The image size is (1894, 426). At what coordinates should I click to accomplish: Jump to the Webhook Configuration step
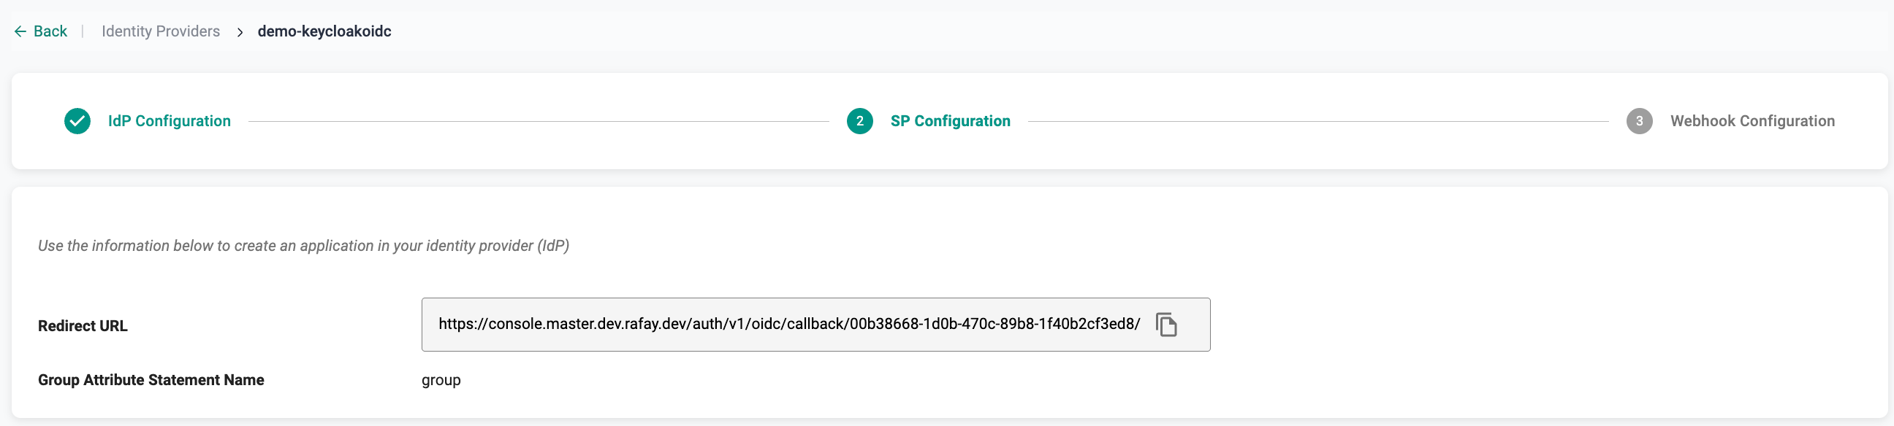pyautogui.click(x=1752, y=121)
